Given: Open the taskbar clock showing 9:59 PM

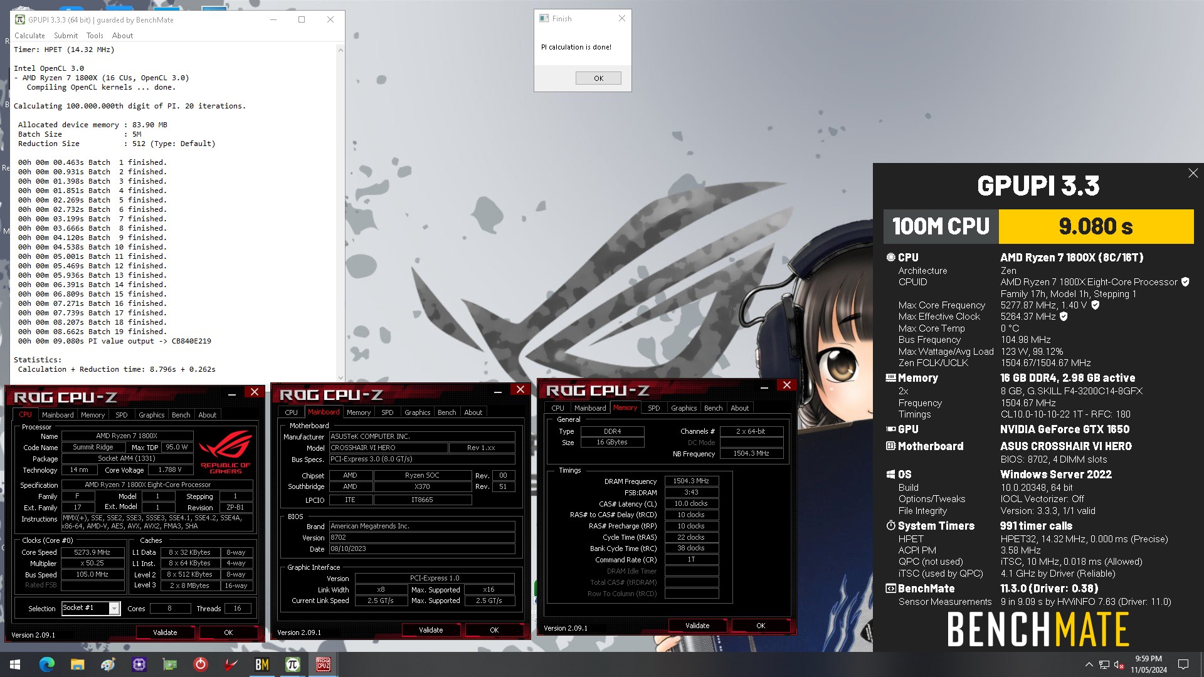Looking at the screenshot, I should (x=1149, y=664).
